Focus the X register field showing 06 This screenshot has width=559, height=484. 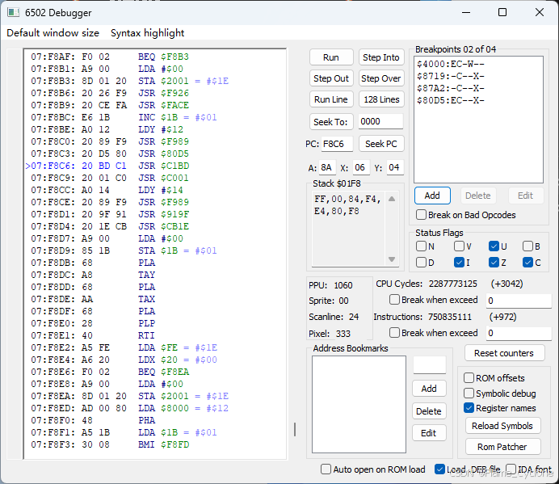click(361, 167)
